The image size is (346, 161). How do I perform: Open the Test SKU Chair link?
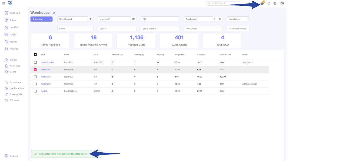pos(48,62)
